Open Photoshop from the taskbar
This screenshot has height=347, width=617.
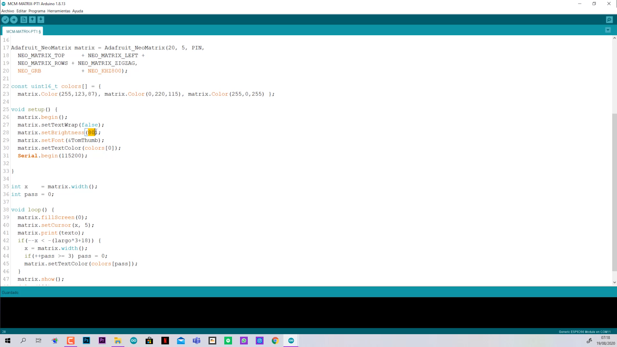tap(86, 341)
